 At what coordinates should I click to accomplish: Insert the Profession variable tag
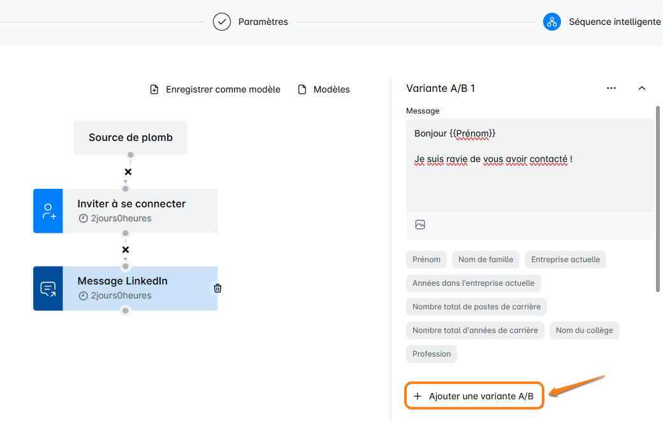[x=432, y=354]
